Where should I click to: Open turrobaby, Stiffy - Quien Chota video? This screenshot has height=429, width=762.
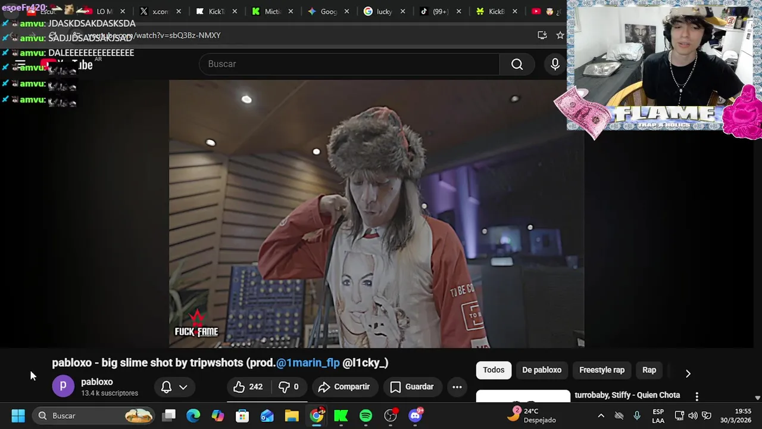627,395
